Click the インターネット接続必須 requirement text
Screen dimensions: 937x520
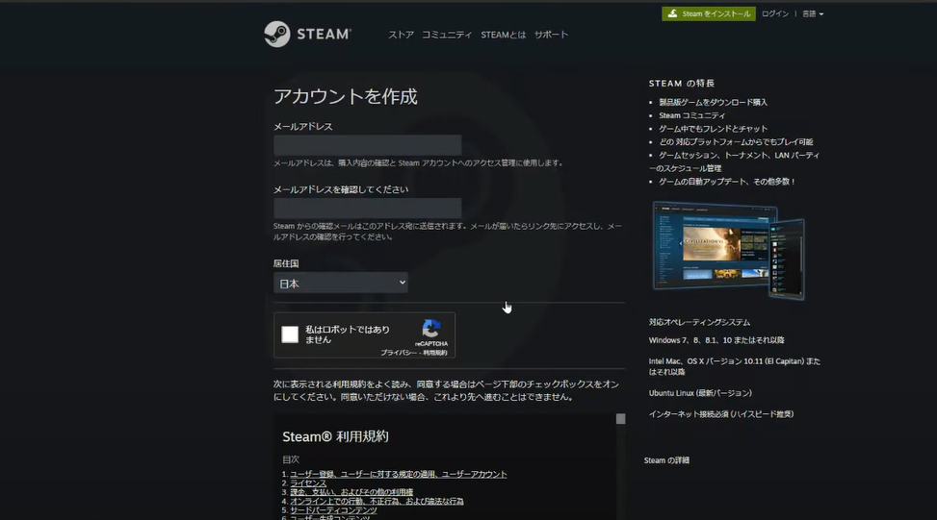coord(721,414)
